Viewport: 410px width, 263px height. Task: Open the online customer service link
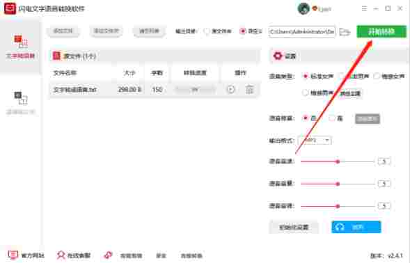[79, 255]
